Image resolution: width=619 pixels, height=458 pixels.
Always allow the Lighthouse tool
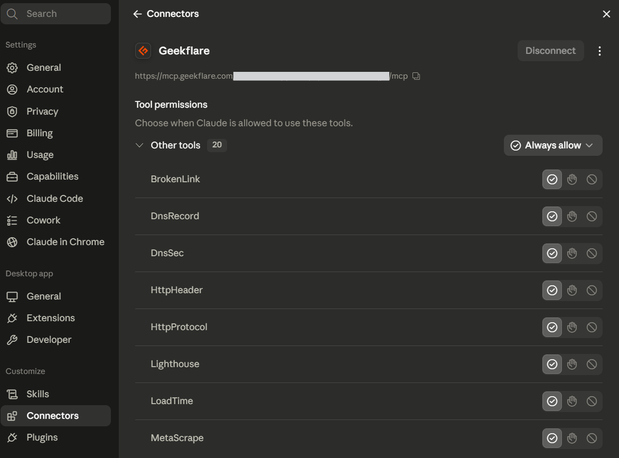coord(552,364)
